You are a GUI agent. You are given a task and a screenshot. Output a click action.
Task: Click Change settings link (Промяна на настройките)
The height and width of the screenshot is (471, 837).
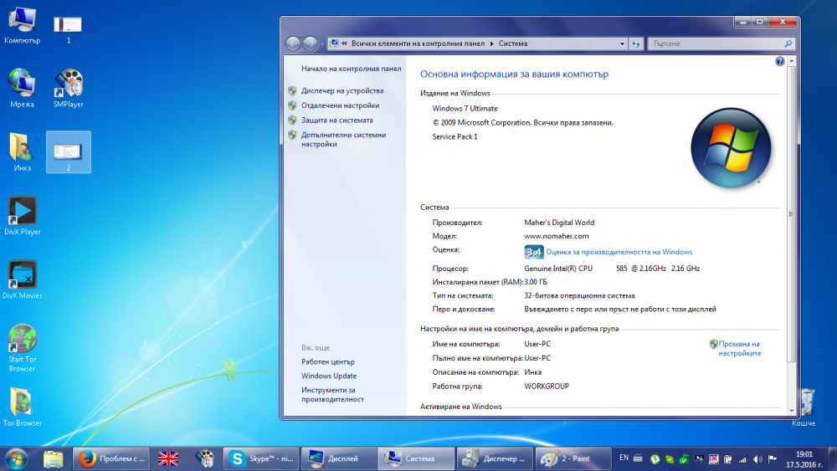[739, 348]
